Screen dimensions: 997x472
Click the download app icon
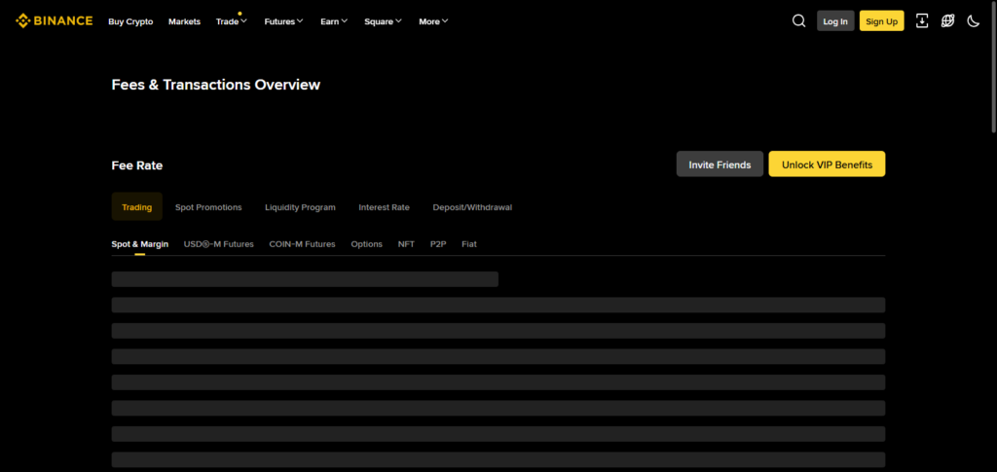(922, 20)
